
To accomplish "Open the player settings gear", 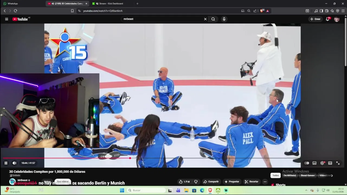I will 322,163.
